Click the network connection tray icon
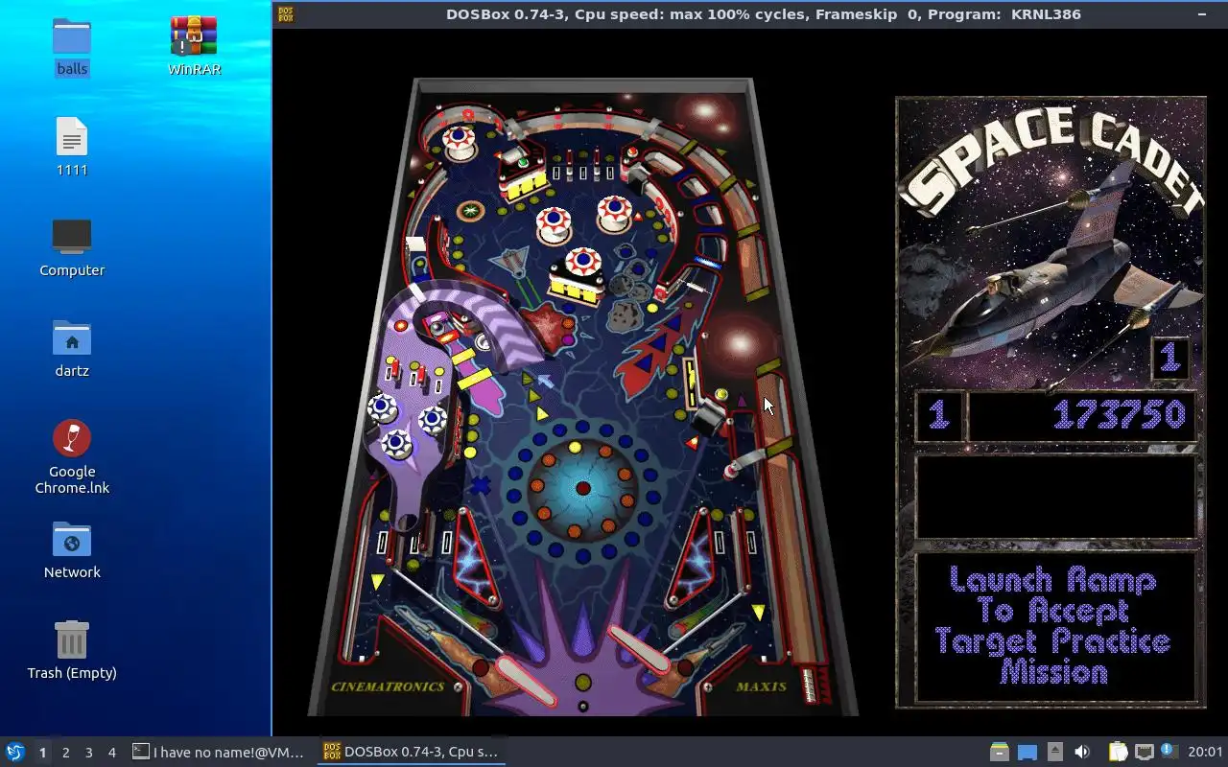 1144,752
